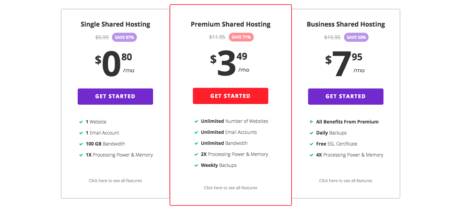This screenshot has height=210, width=455.
Task: Click checkmark next to Weekly Backups
Action: (196, 166)
